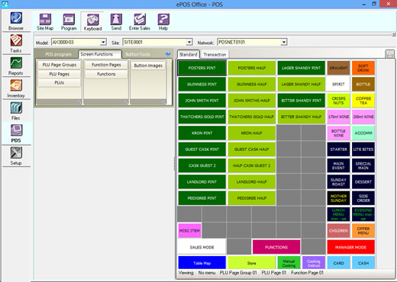Select the ACCOMM key
This screenshot has height=282, width=397.
coord(363,133)
